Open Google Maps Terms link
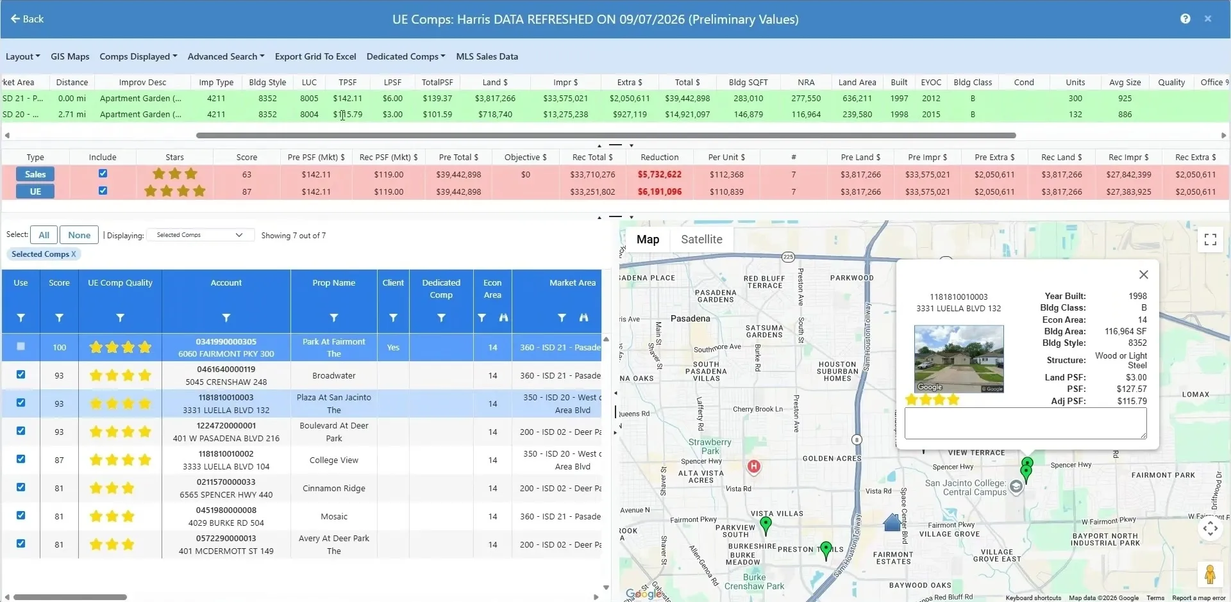Image resolution: width=1231 pixels, height=602 pixels. tap(1155, 598)
